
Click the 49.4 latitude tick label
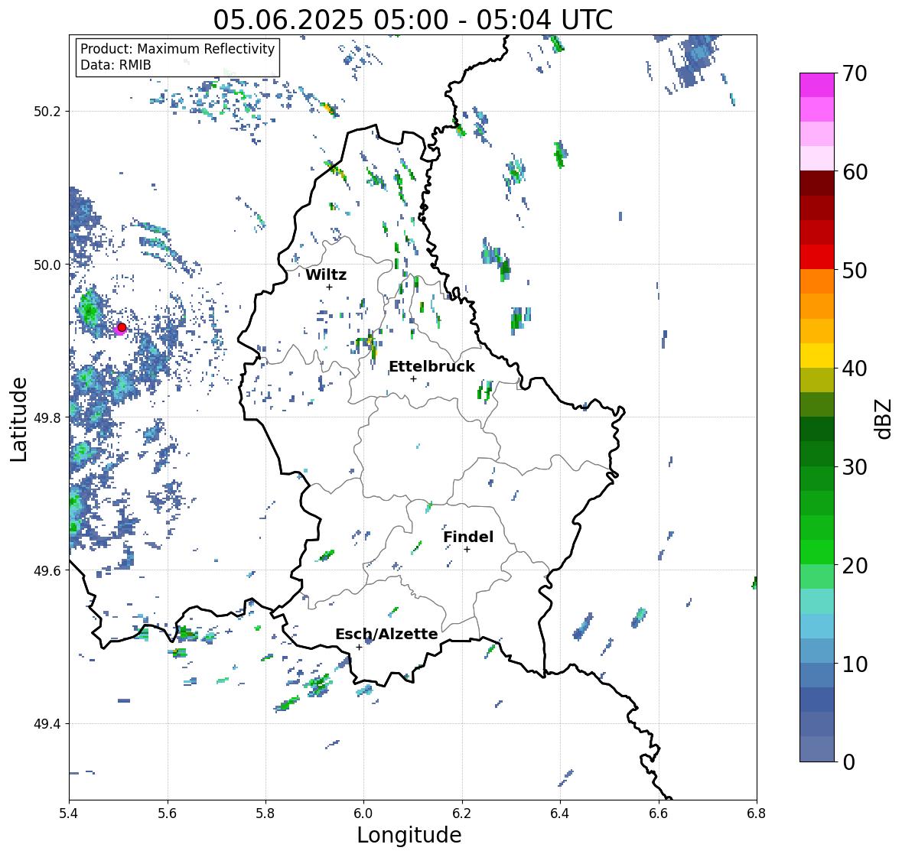[x=47, y=723]
